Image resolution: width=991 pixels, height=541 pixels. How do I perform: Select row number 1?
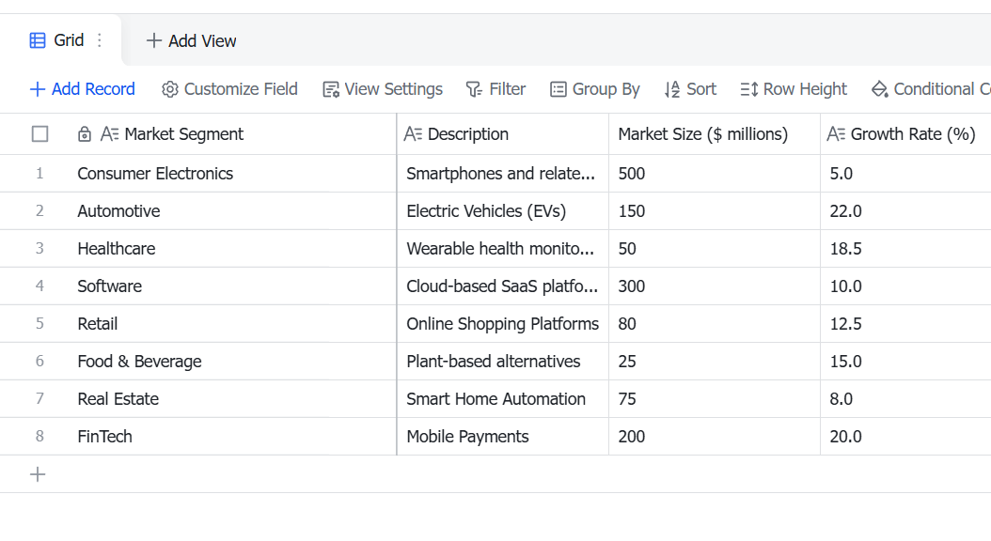pos(39,174)
